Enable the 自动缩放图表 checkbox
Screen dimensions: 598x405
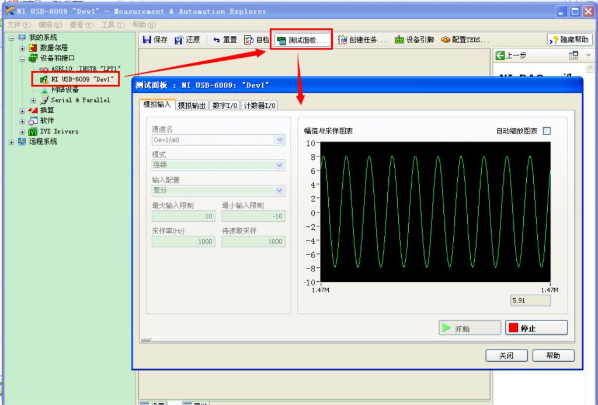coord(546,131)
